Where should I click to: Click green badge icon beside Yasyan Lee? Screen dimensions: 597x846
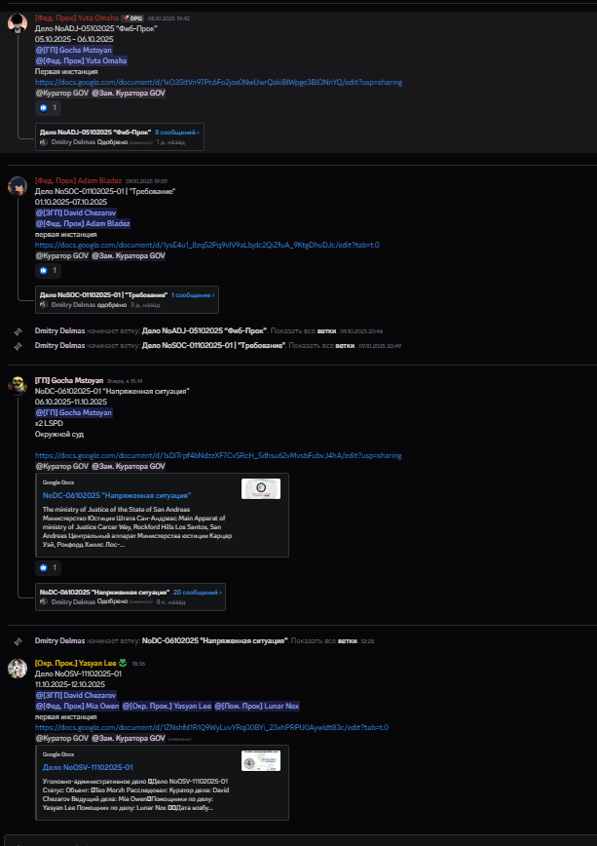tap(123, 663)
